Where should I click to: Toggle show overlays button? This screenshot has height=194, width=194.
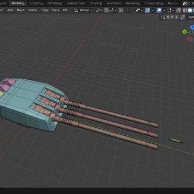(159, 10)
